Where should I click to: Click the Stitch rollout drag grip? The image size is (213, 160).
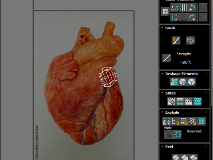(x=206, y=93)
